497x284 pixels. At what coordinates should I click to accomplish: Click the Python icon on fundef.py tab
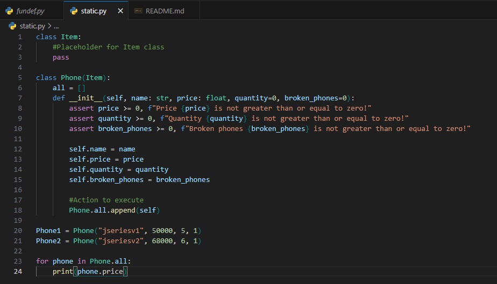[x=9, y=11]
